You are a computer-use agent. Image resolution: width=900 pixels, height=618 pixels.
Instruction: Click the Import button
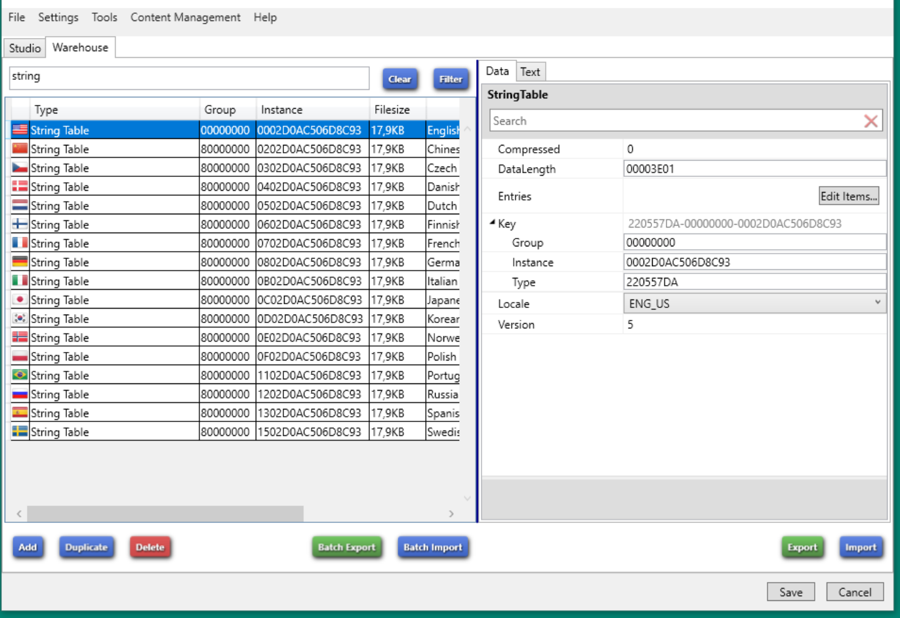pyautogui.click(x=861, y=547)
